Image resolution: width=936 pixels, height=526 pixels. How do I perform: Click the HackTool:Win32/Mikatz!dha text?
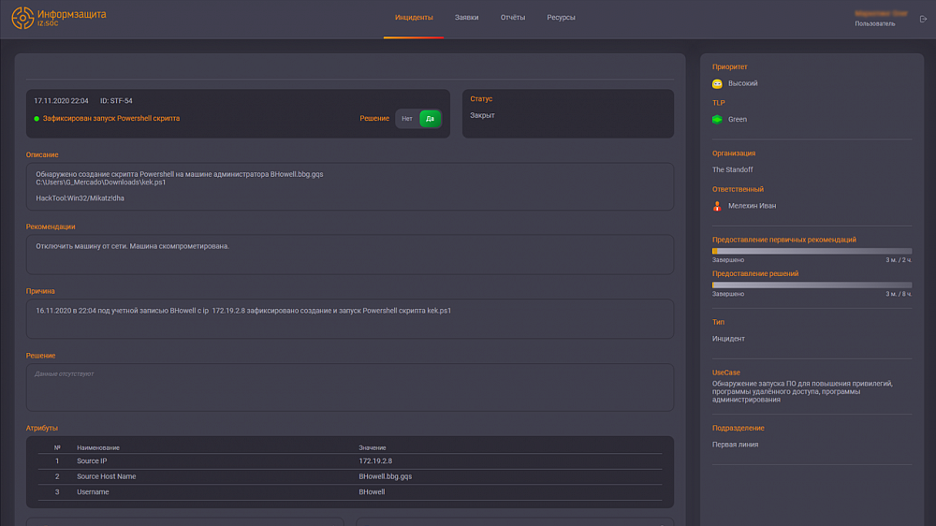(x=80, y=198)
